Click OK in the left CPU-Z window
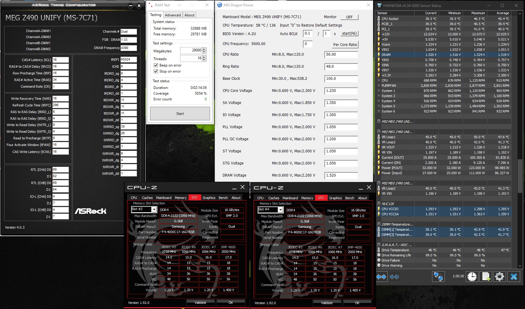 (x=231, y=303)
